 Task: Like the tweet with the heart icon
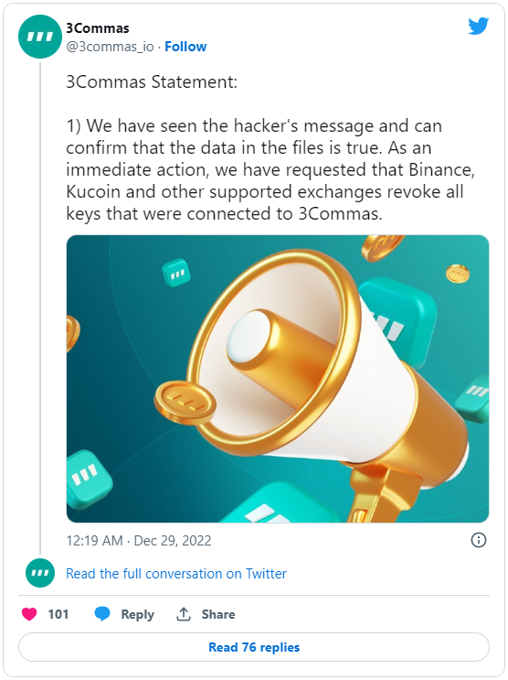pyautogui.click(x=29, y=614)
